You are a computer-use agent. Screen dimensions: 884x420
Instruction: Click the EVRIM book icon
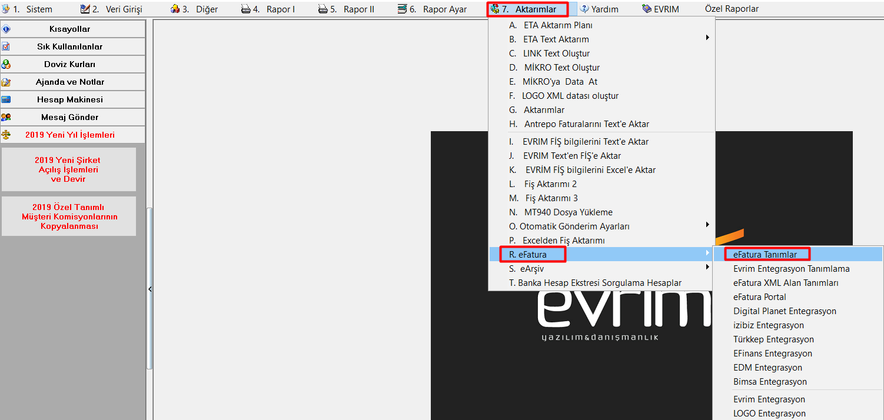(x=647, y=9)
